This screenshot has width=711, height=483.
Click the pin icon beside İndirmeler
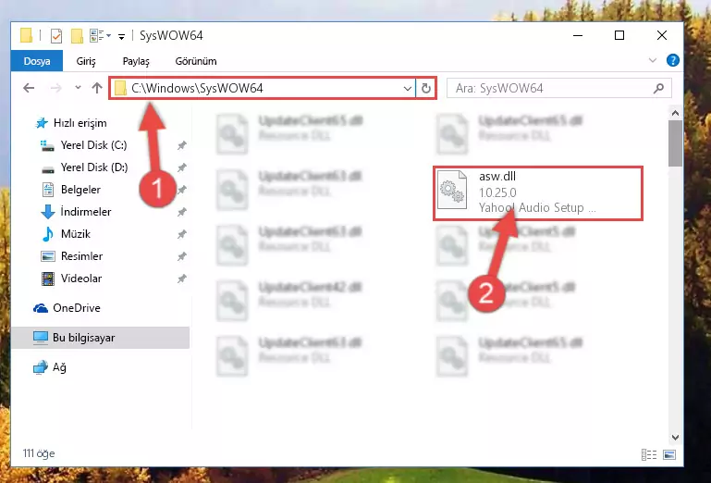pos(182,212)
